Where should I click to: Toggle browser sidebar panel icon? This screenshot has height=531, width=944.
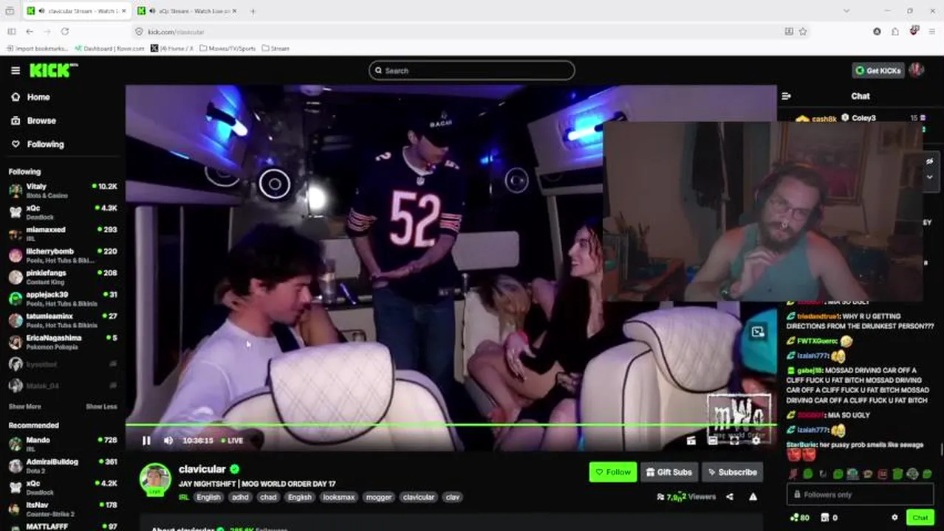pos(11,32)
